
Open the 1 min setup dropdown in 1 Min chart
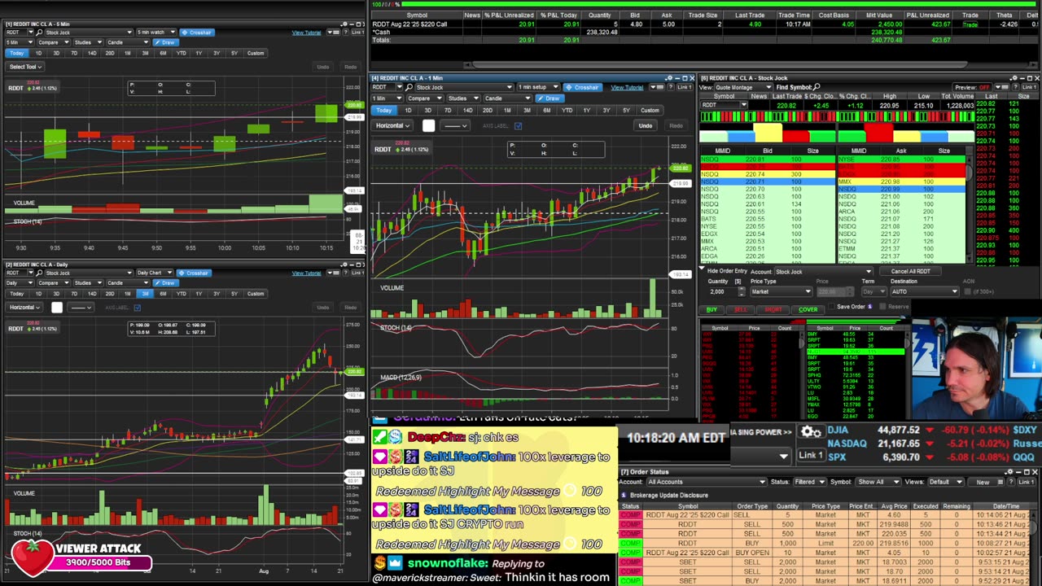coord(541,87)
